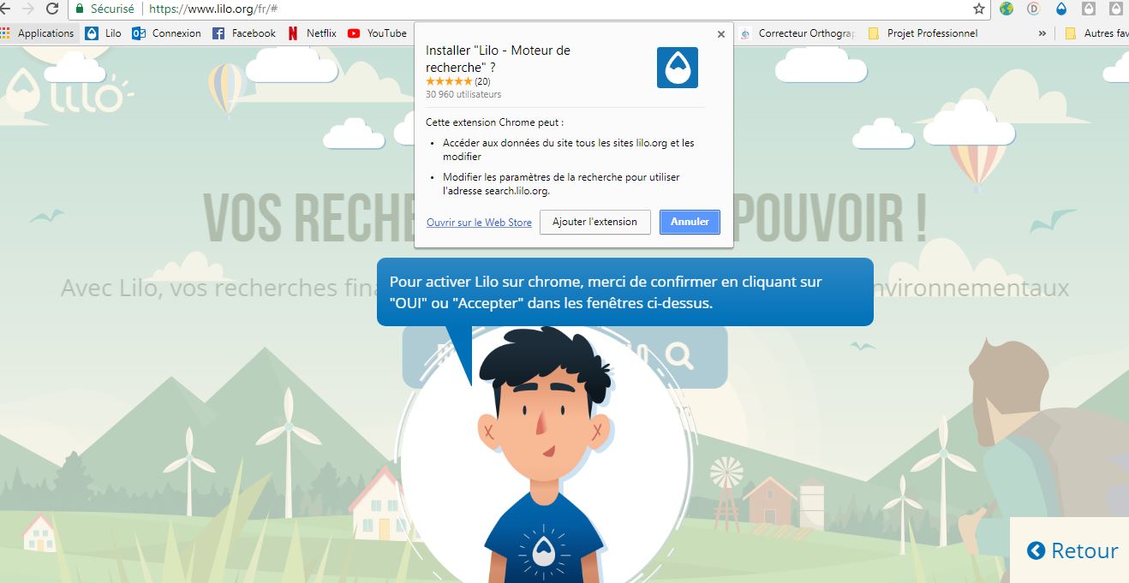Click the "Cette extension Chrome peut :" text
This screenshot has width=1129, height=583.
tap(494, 122)
